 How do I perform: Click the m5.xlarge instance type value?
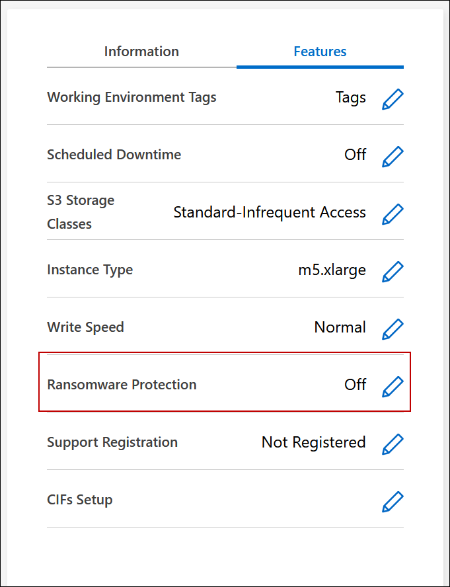pyautogui.click(x=332, y=270)
